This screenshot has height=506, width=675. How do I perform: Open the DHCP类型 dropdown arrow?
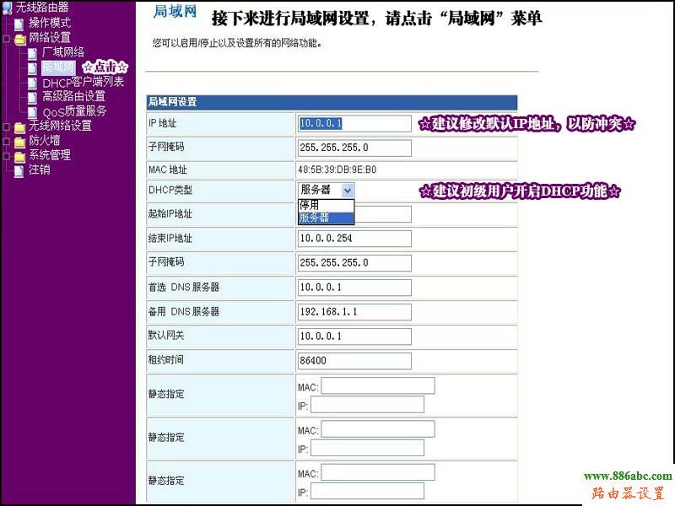(x=348, y=190)
